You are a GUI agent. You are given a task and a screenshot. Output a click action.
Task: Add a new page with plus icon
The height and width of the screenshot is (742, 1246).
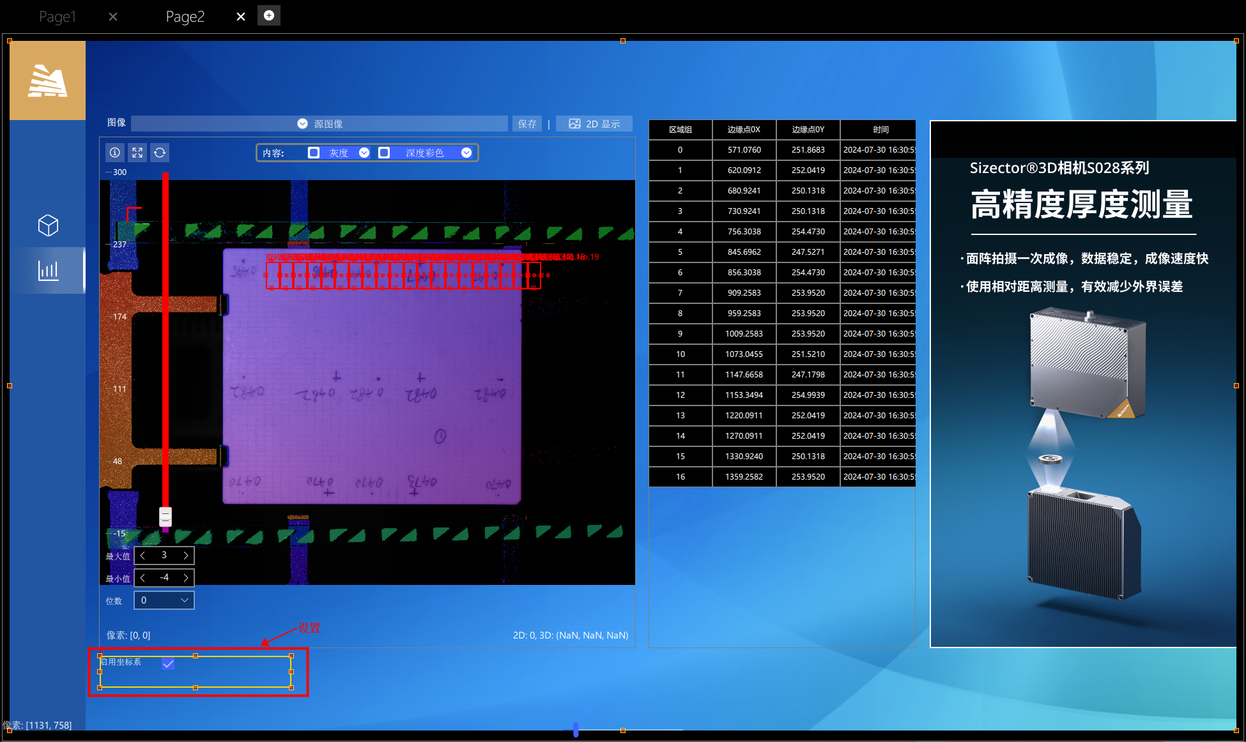(x=269, y=15)
